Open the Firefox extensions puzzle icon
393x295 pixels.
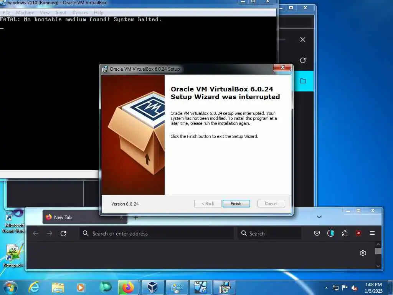click(x=345, y=233)
